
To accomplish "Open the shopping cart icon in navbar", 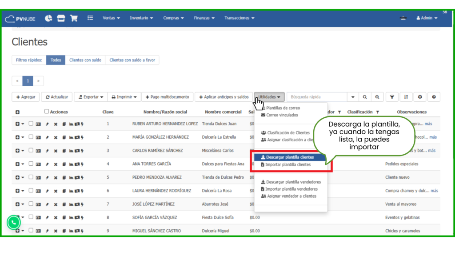I will coord(74,18).
